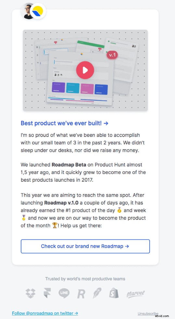Click the Unsubscribe link
The image size is (175, 319).
click(148, 313)
